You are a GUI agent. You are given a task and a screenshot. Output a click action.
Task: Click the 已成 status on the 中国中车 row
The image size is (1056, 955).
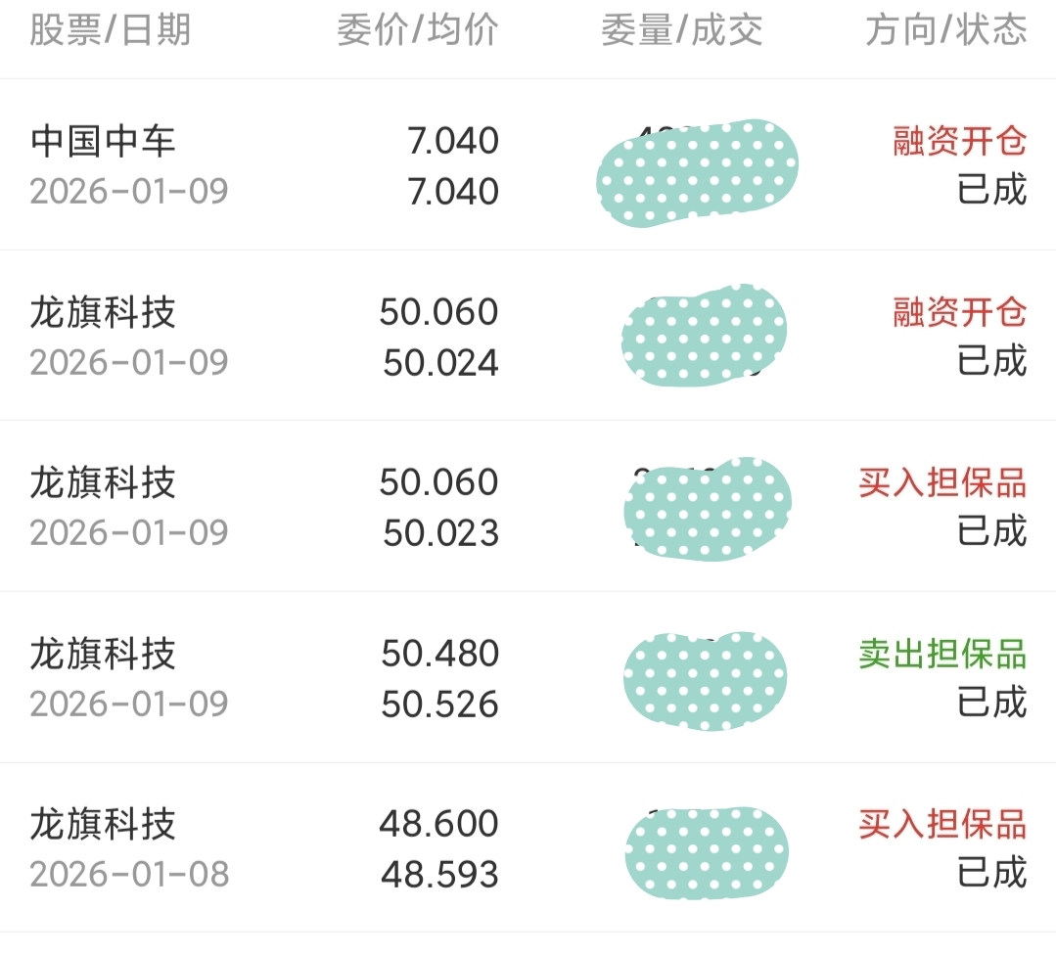pos(992,190)
